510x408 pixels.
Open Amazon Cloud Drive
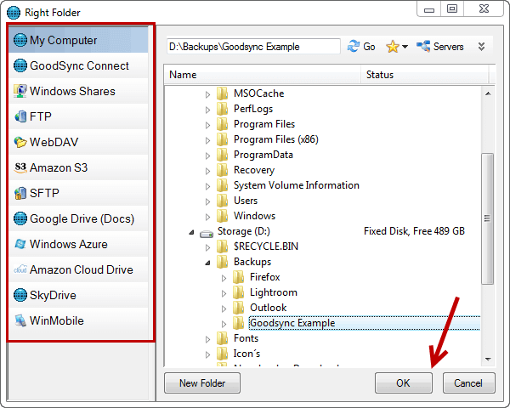click(78, 269)
